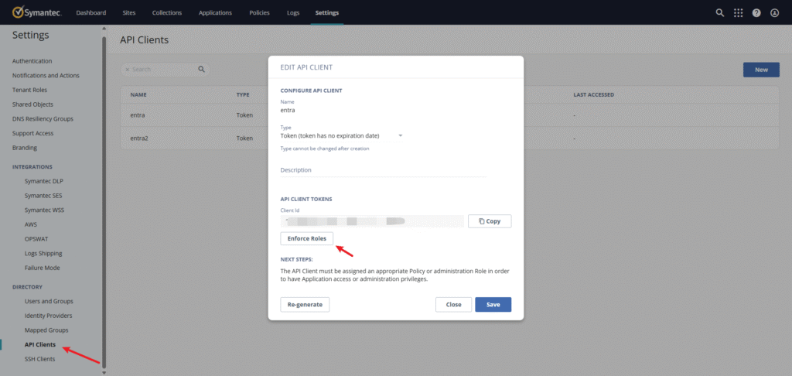
Task: Select SSH Clients in the sidebar
Action: pyautogui.click(x=39, y=359)
